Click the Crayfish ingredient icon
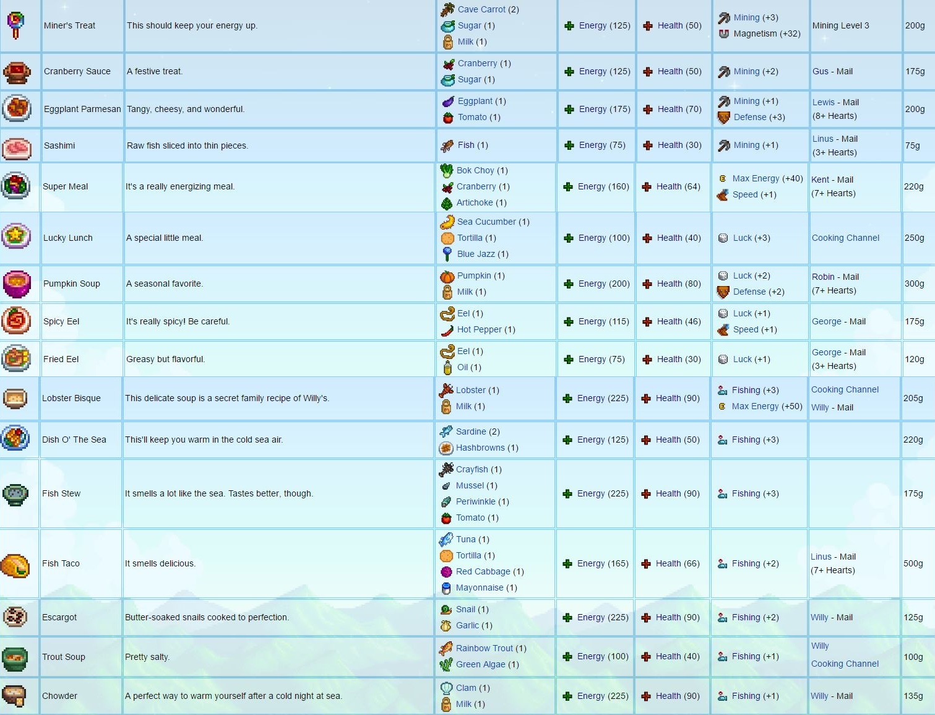The width and height of the screenshot is (935, 715). coord(446,470)
